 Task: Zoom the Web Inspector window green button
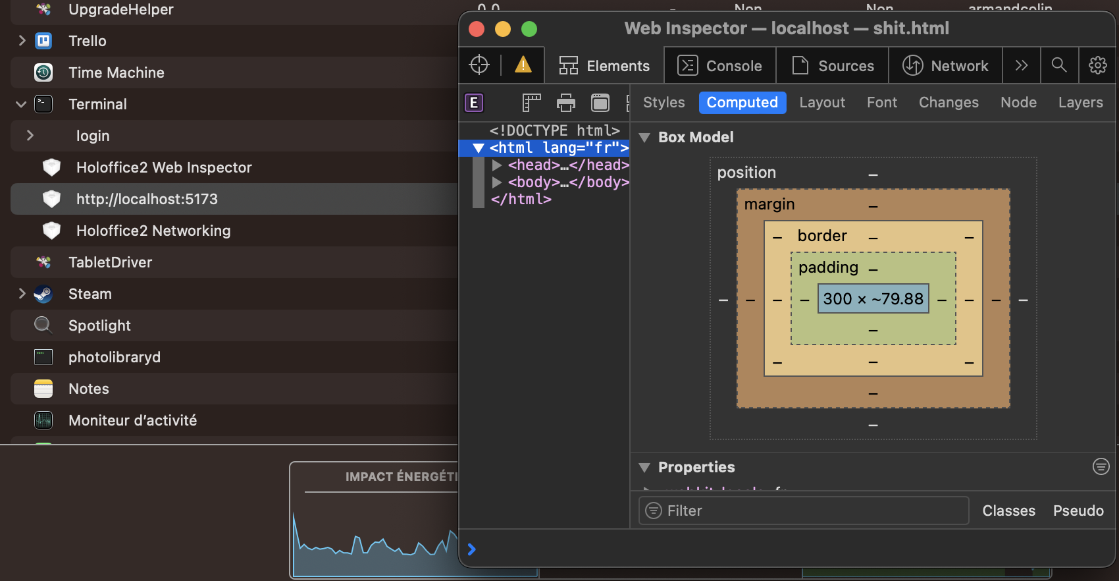pyautogui.click(x=529, y=29)
